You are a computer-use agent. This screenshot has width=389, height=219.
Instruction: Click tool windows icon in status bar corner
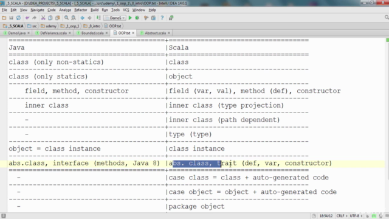point(4,216)
